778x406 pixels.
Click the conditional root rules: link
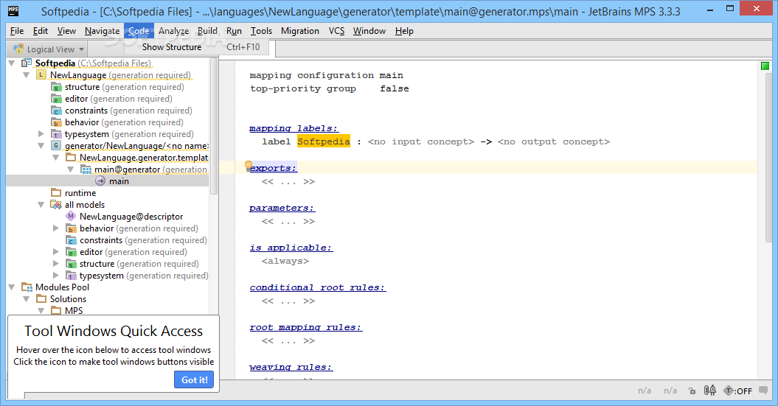318,287
